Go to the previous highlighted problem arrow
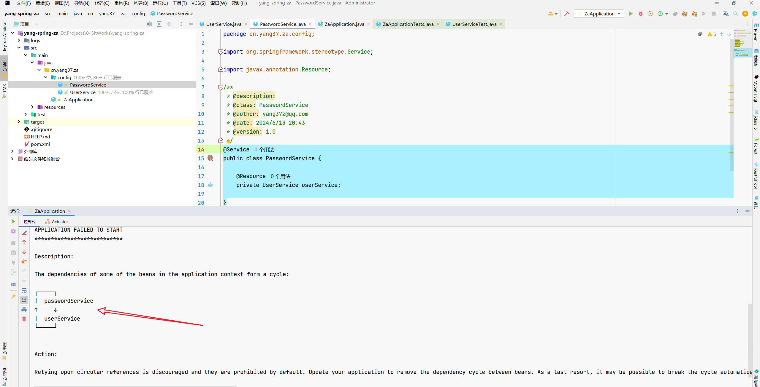This screenshot has width=760, height=387. 721,34
